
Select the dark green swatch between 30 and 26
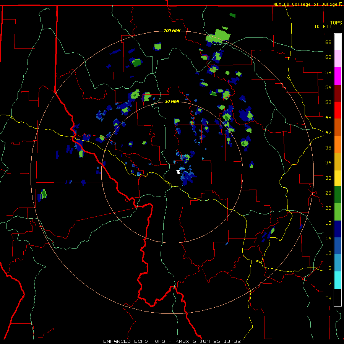[x=338, y=195]
